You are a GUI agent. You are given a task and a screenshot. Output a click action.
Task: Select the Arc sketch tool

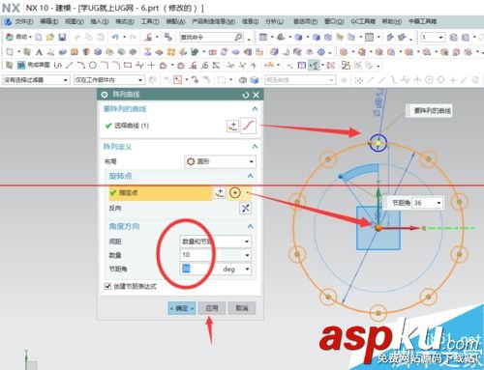point(81,66)
